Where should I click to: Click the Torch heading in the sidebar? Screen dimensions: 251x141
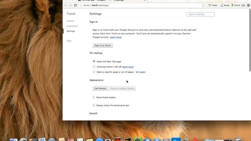click(x=71, y=14)
